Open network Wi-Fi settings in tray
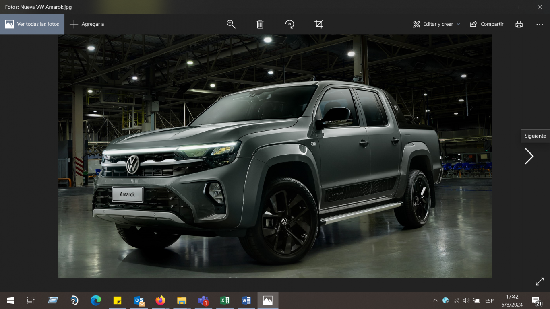Screen dimensions: 550x309 456,301
